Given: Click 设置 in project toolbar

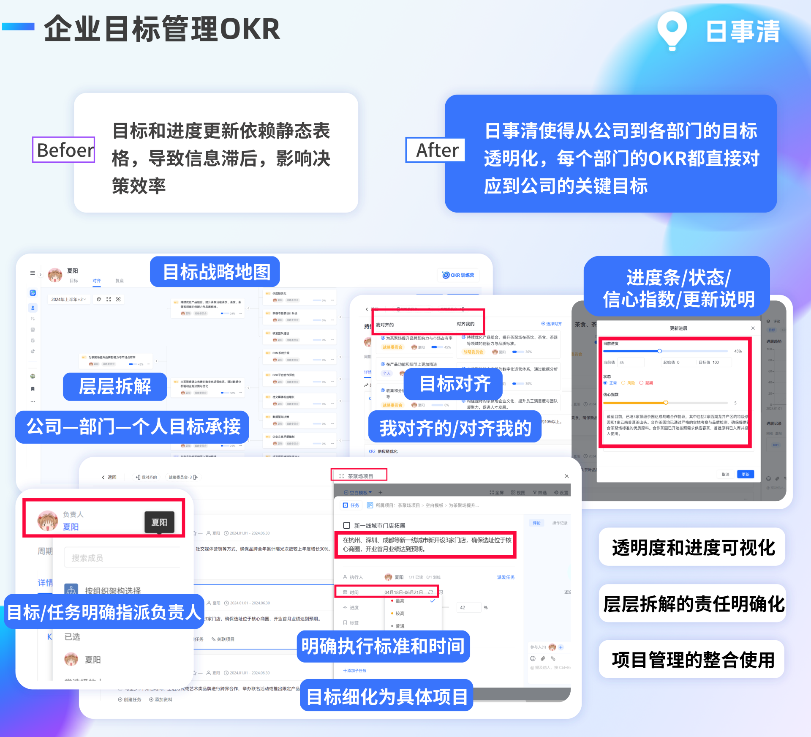Looking at the screenshot, I should (x=561, y=493).
